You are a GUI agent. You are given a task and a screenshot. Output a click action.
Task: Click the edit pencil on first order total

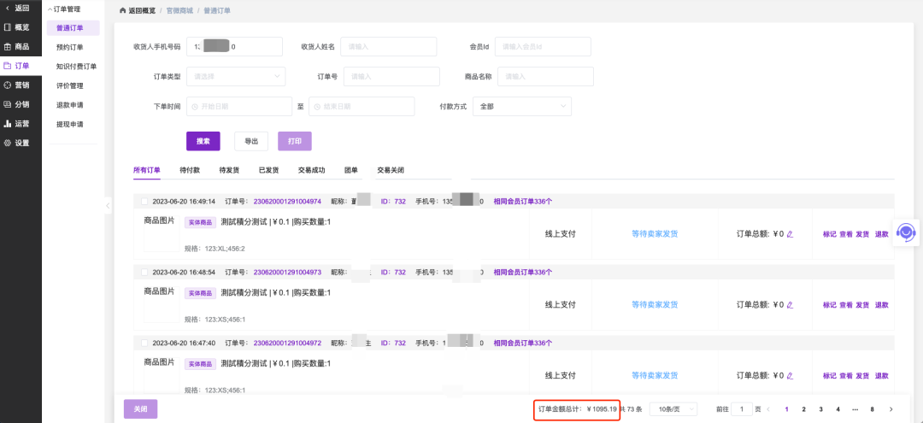[x=791, y=233]
